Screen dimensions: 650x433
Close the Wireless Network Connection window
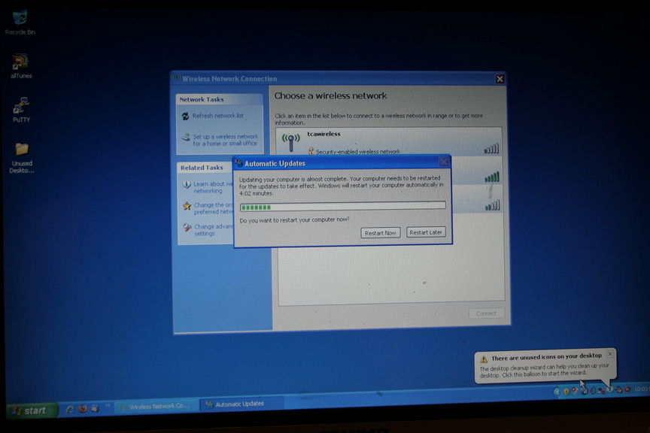(x=500, y=79)
